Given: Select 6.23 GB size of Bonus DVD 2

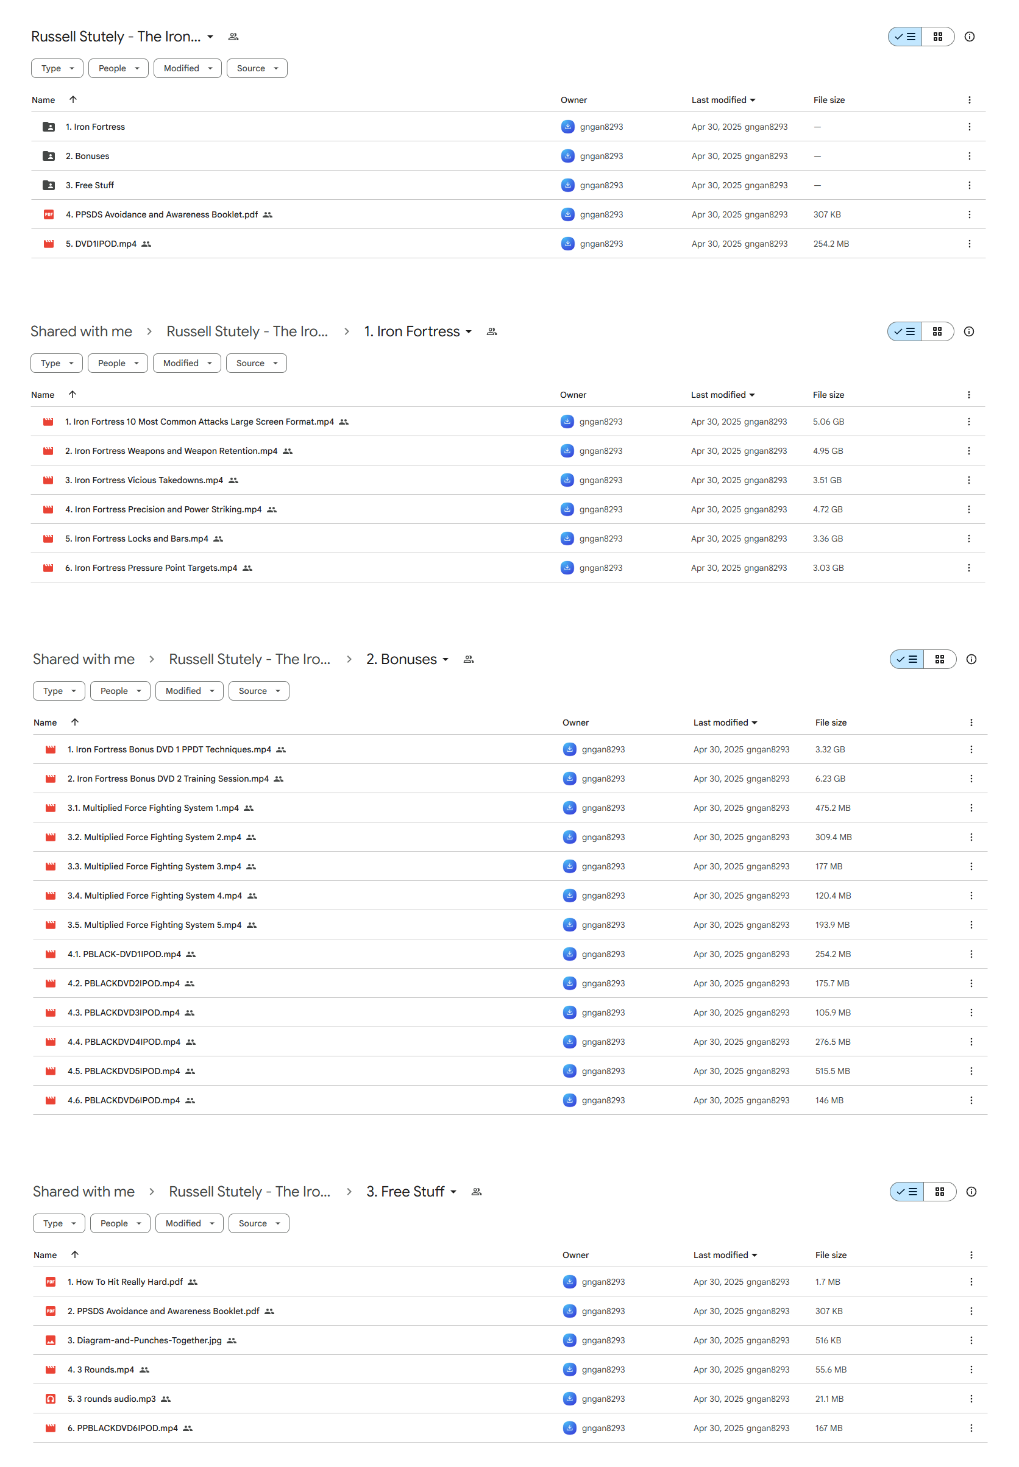Looking at the screenshot, I should coord(830,779).
